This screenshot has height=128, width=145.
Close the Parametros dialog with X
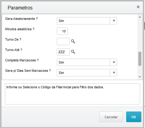(x=138, y=7)
